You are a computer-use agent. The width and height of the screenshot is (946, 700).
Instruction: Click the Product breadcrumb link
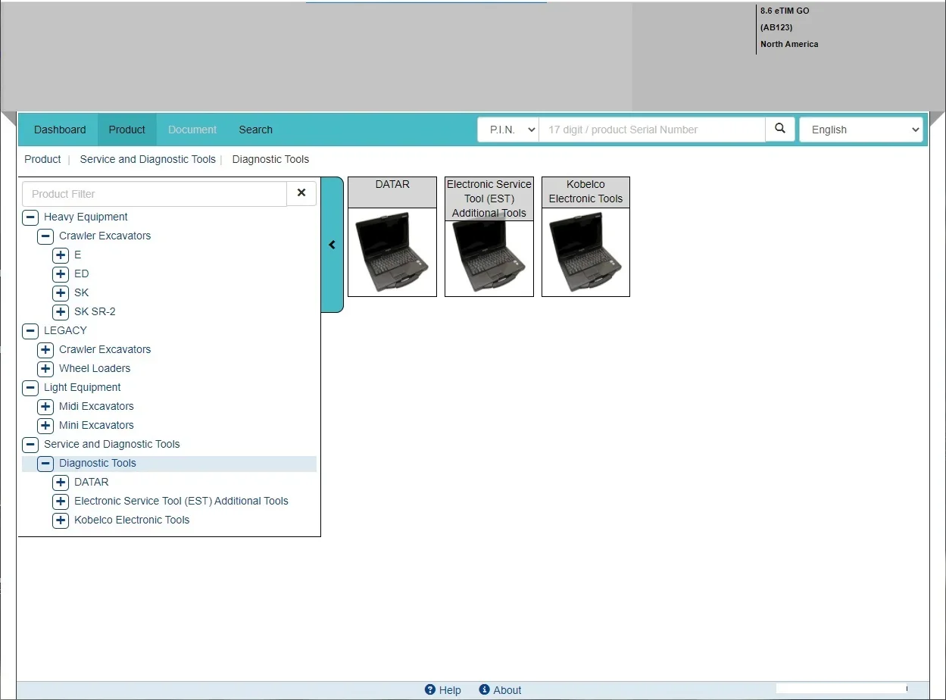(42, 159)
